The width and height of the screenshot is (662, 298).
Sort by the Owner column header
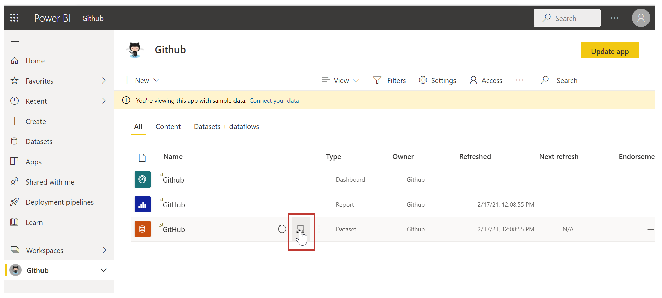tap(403, 157)
